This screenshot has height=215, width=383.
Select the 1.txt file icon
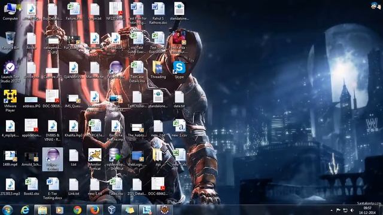(x=74, y=158)
